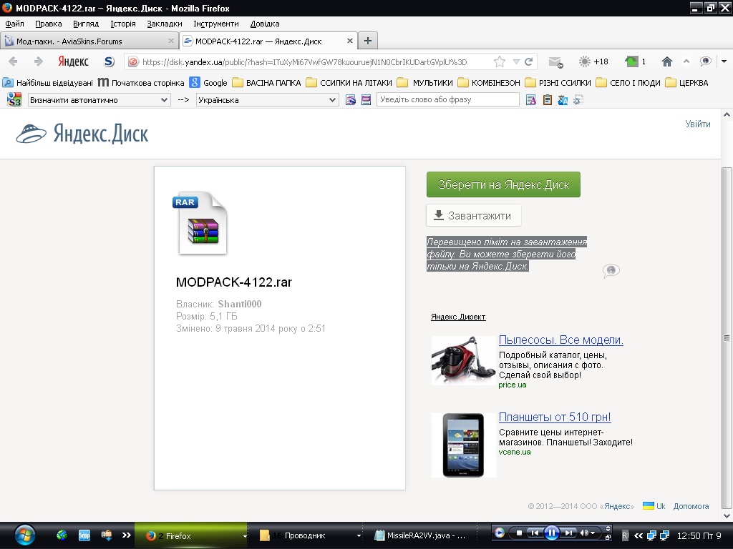Skip to next track in media toolbar
Image resolution: width=733 pixels, height=549 pixels.
click(x=568, y=533)
